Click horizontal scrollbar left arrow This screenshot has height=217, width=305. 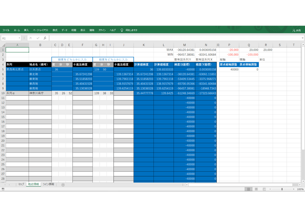tap(187, 185)
